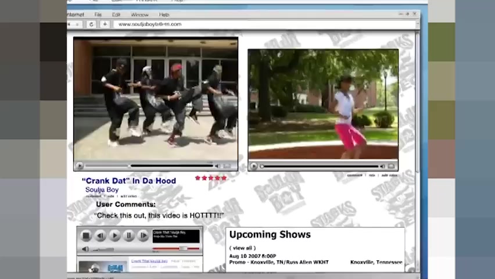Select the Aug 10 2007 8:00P show date

pyautogui.click(x=253, y=256)
